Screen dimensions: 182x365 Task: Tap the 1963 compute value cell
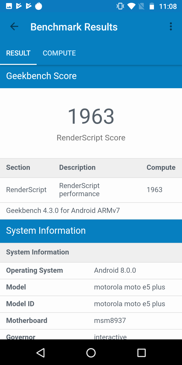pyautogui.click(x=154, y=190)
